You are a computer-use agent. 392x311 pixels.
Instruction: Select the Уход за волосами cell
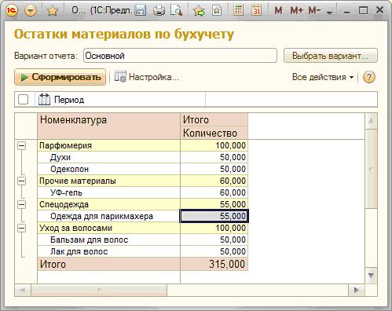click(108, 228)
